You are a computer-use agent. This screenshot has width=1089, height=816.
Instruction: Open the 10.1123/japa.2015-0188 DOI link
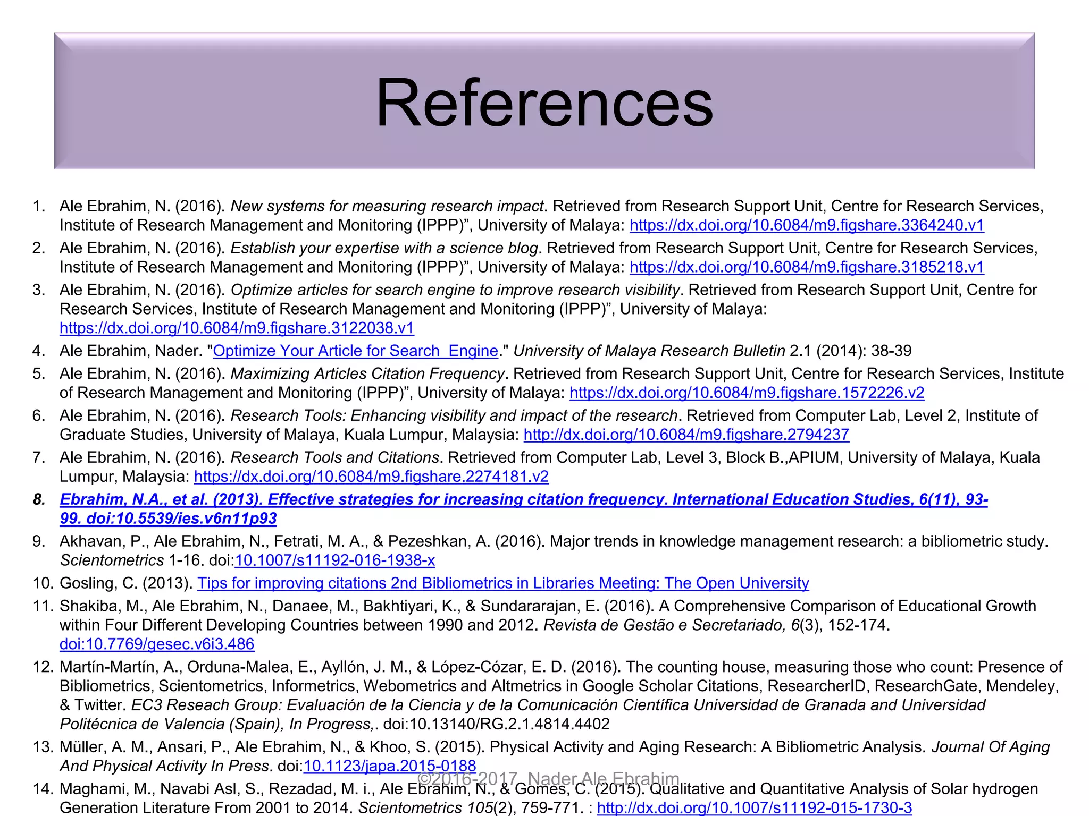[x=390, y=766]
